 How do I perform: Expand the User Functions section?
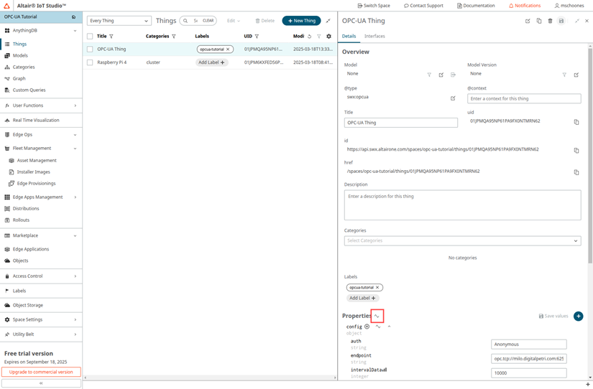pyautogui.click(x=75, y=106)
